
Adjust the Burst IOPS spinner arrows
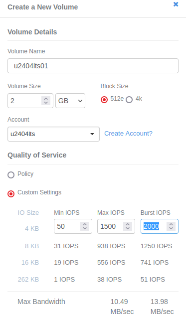[x=171, y=226]
